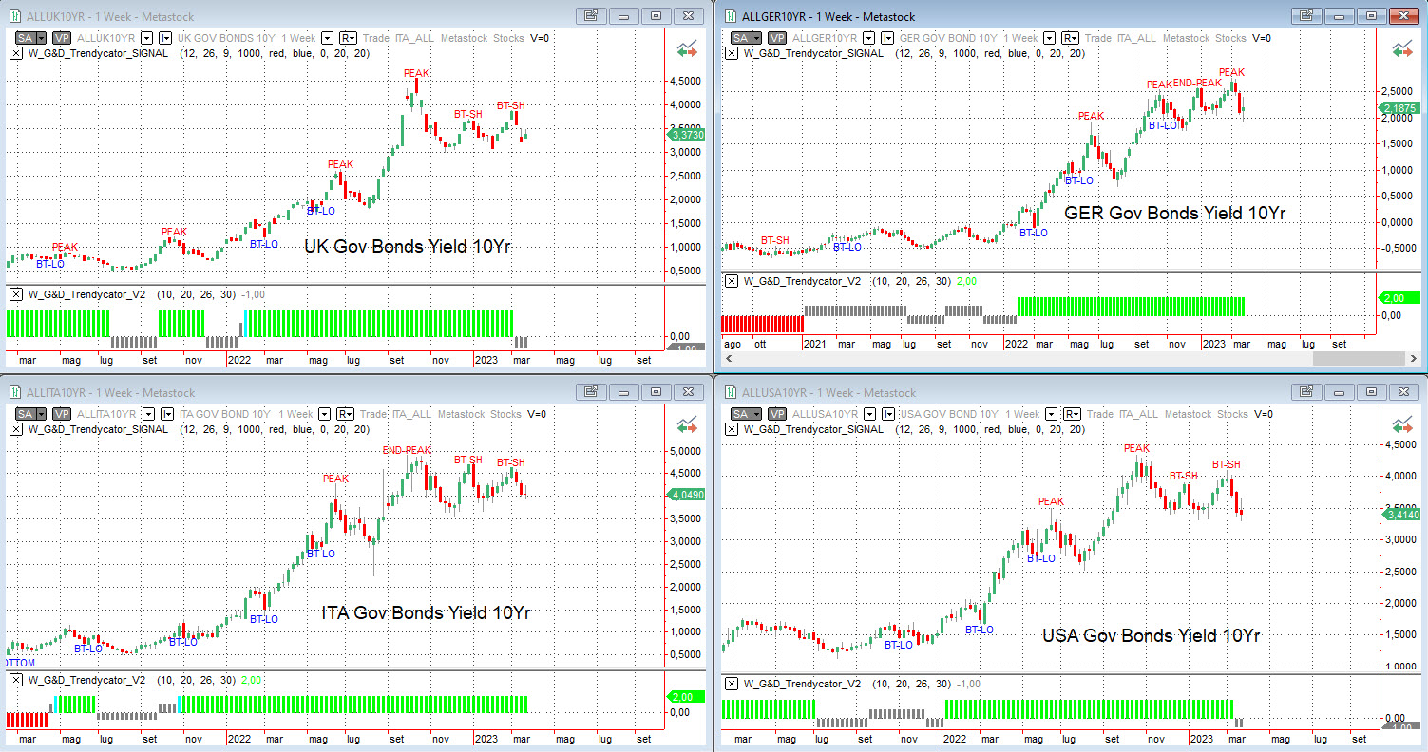Click the red-green arrows trade icon in USA chart
1428x752 pixels.
tap(1401, 426)
